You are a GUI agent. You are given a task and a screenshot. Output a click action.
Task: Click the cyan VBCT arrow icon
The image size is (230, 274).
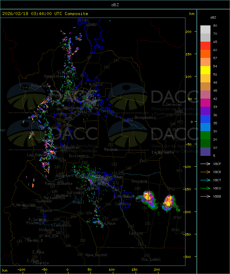tap(205, 180)
